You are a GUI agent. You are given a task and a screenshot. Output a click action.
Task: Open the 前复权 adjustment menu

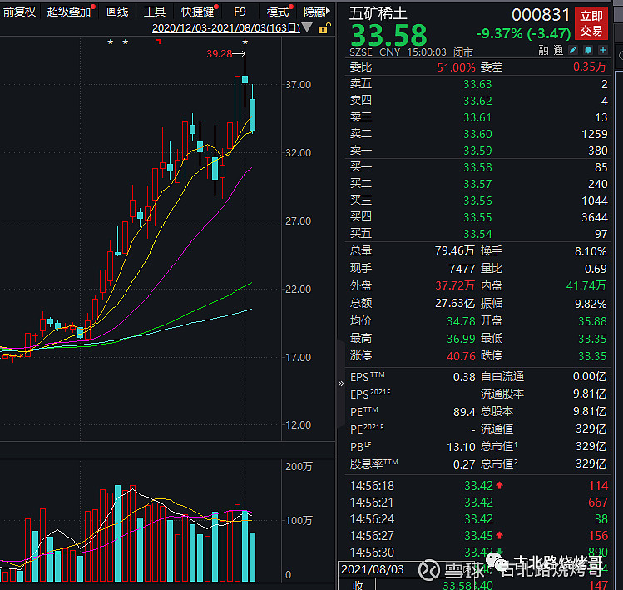coord(19,12)
